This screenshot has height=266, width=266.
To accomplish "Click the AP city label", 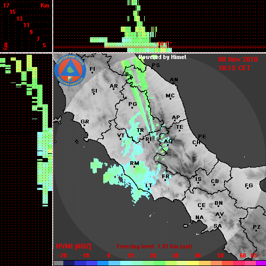I will pos(176,117).
